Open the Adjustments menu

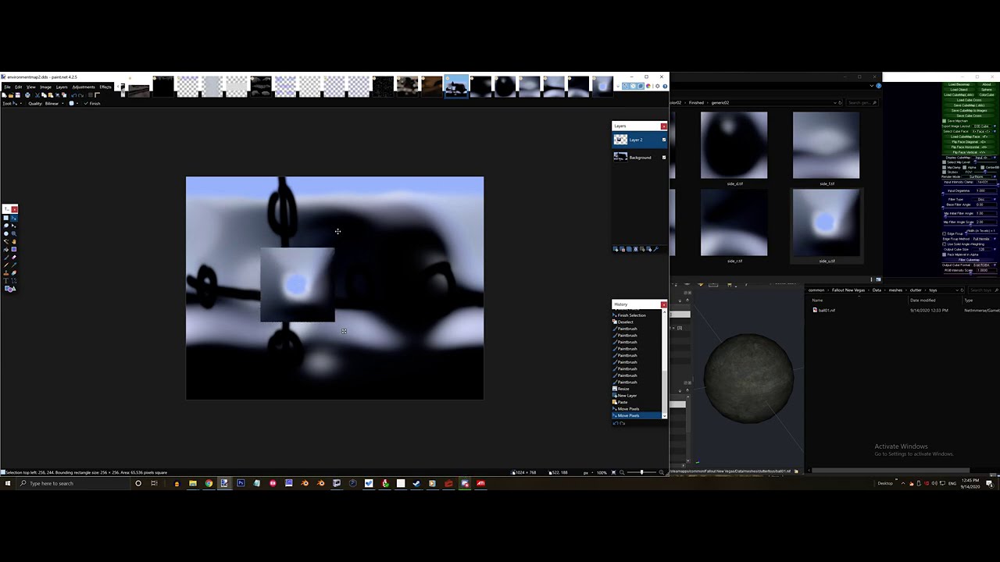[x=84, y=87]
